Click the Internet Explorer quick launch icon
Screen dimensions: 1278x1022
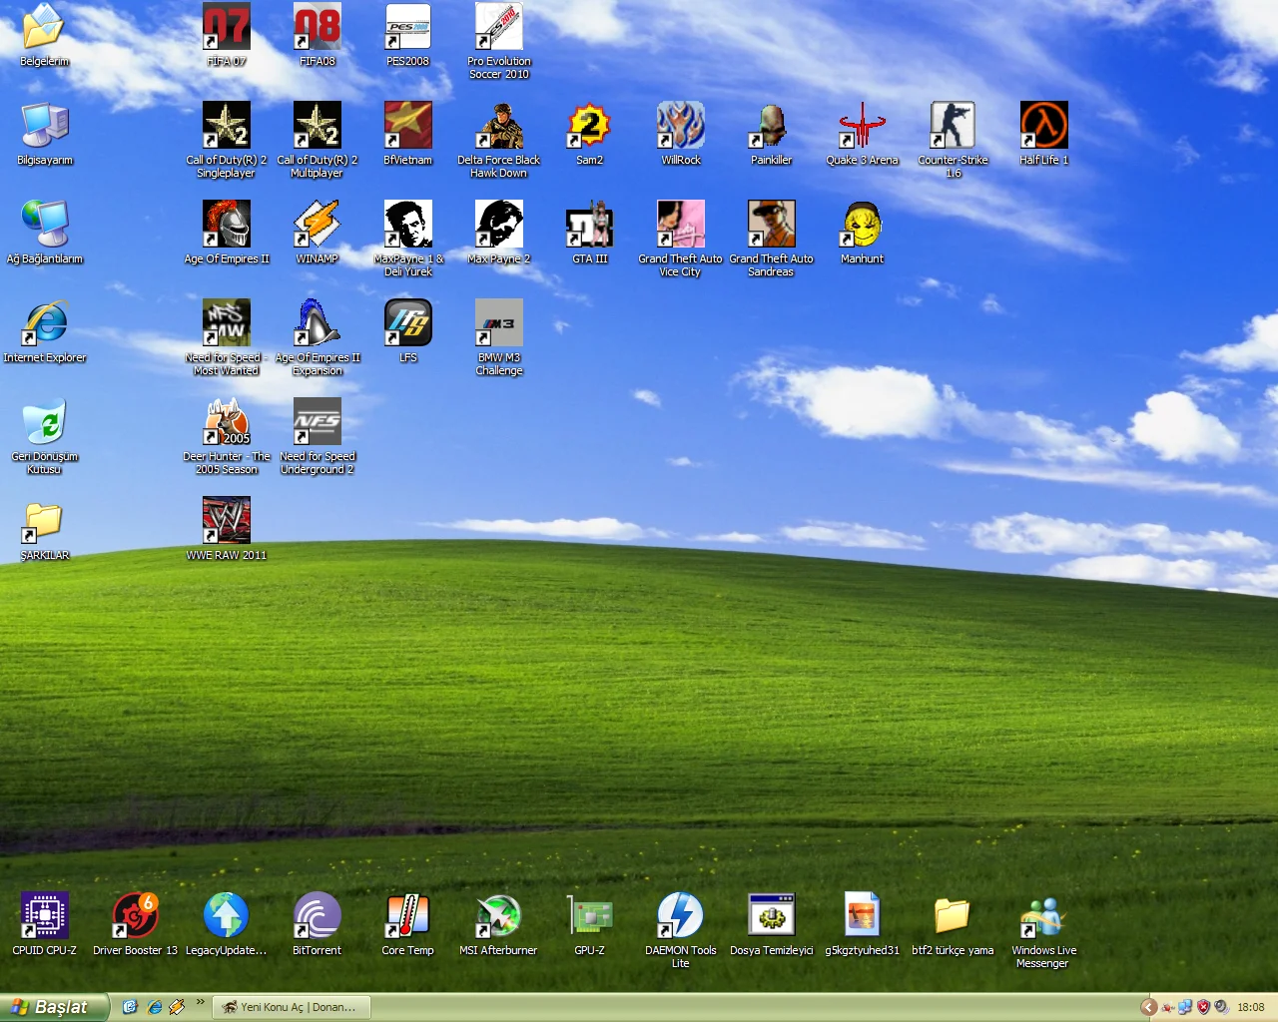(154, 1007)
